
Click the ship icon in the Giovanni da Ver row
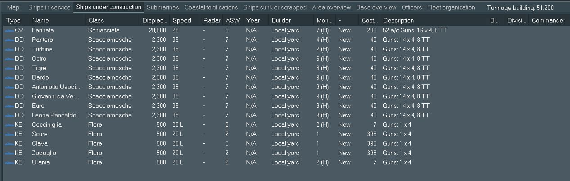point(9,97)
